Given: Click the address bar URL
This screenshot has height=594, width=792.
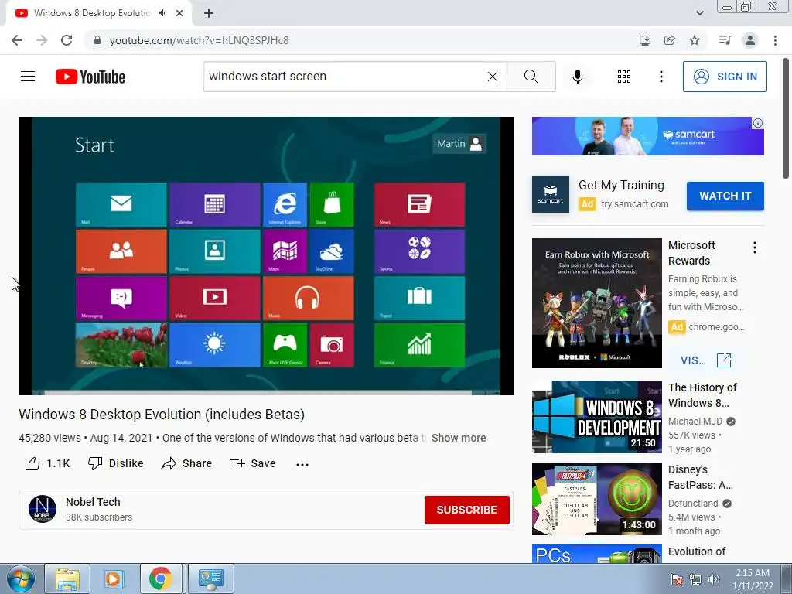Looking at the screenshot, I should point(199,40).
